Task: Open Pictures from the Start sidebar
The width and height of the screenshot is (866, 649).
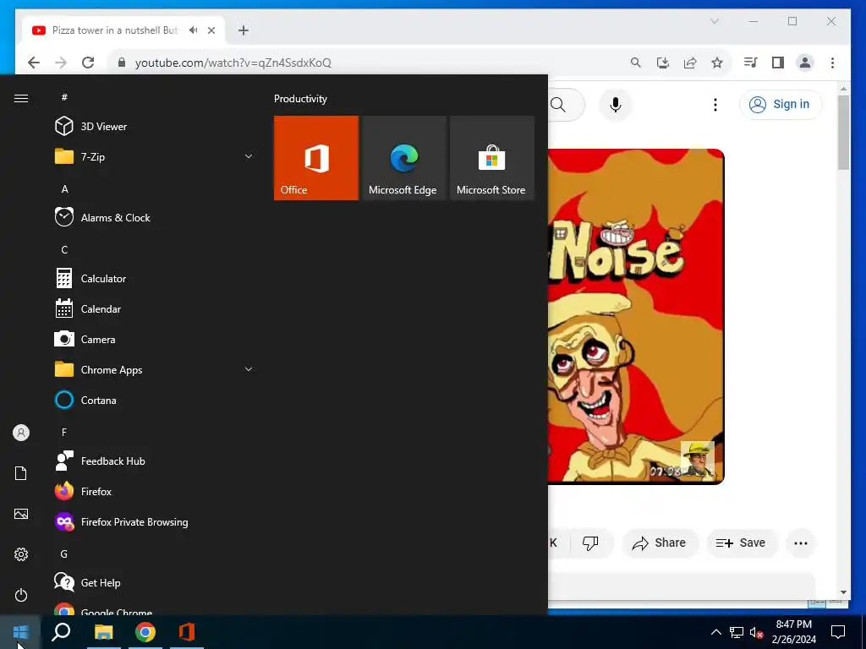Action: (x=21, y=514)
